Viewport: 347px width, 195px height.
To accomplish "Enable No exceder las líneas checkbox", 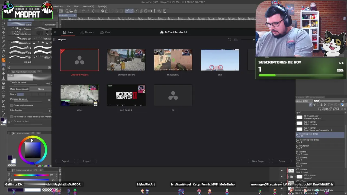I will [x=11, y=116].
